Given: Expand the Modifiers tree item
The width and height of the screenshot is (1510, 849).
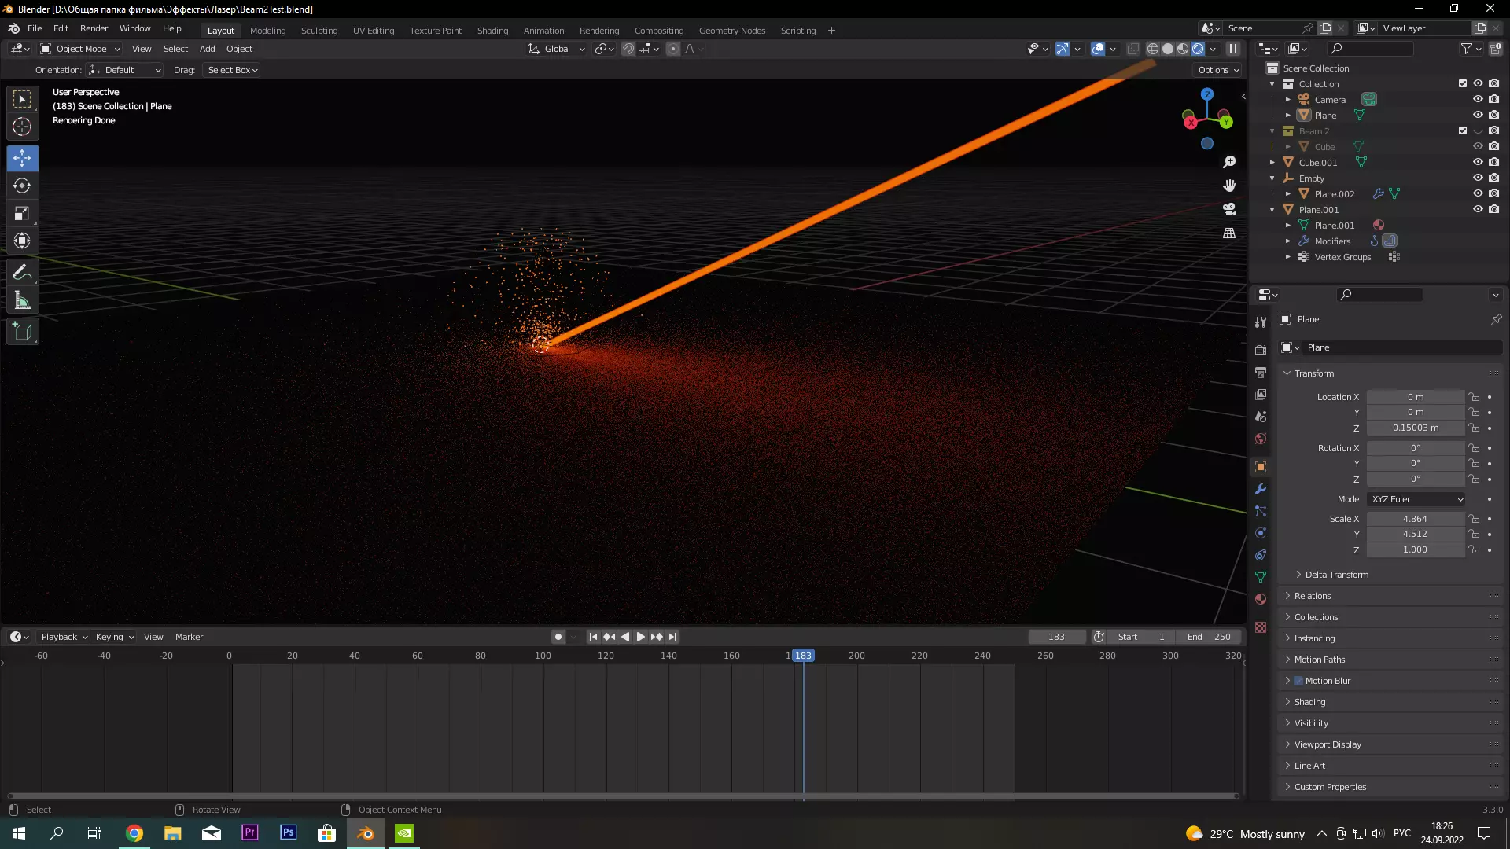Looking at the screenshot, I should pos(1288,241).
